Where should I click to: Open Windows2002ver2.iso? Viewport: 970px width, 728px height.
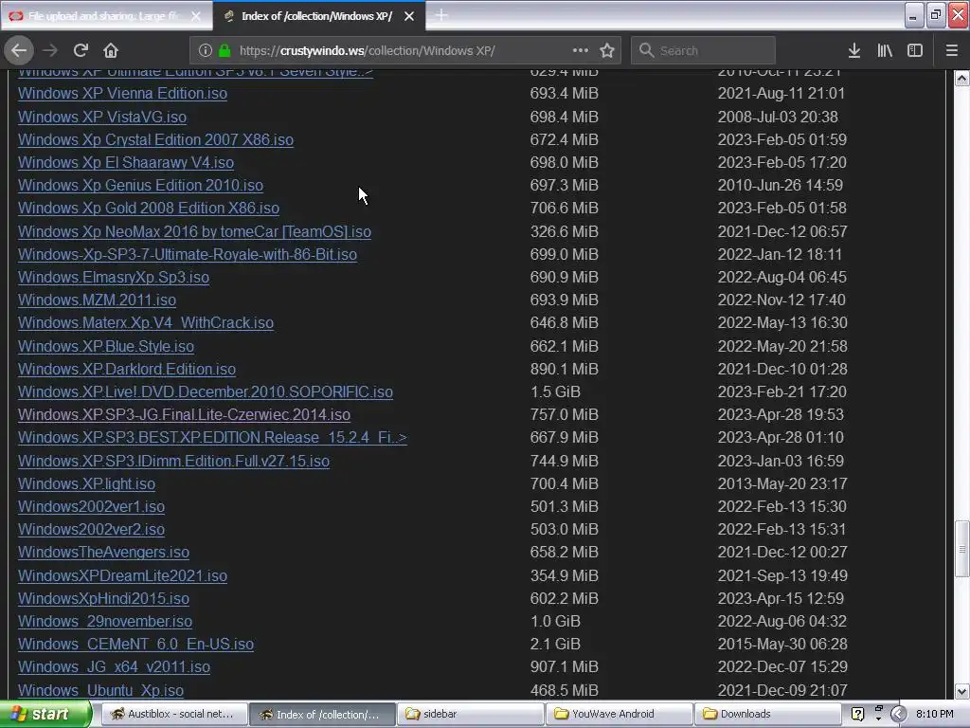coord(92,530)
